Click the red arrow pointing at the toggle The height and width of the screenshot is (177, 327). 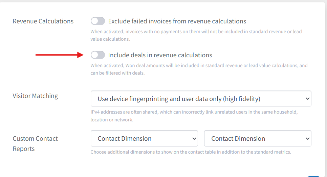(x=60, y=55)
